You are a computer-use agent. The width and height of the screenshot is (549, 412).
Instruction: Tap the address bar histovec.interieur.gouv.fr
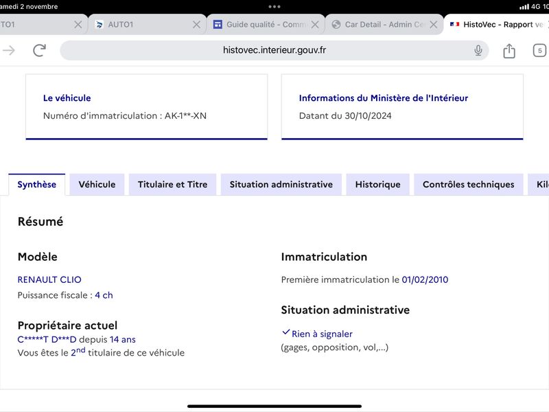274,50
